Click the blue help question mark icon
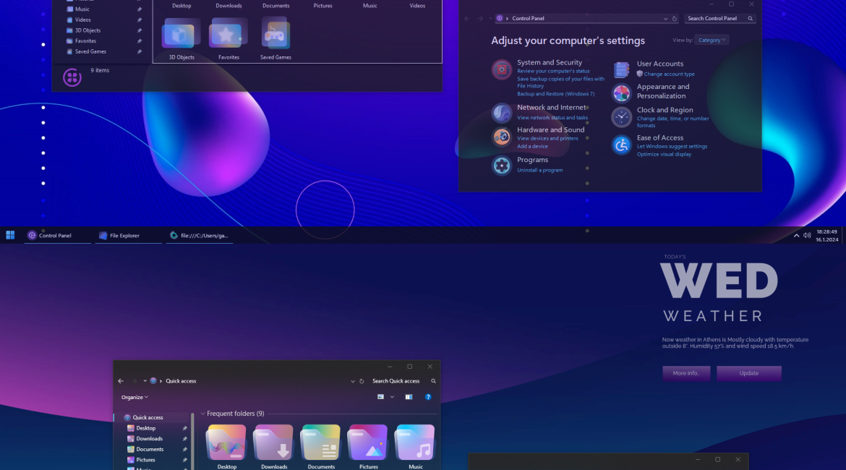Screen dimensions: 846x470 coord(428,397)
